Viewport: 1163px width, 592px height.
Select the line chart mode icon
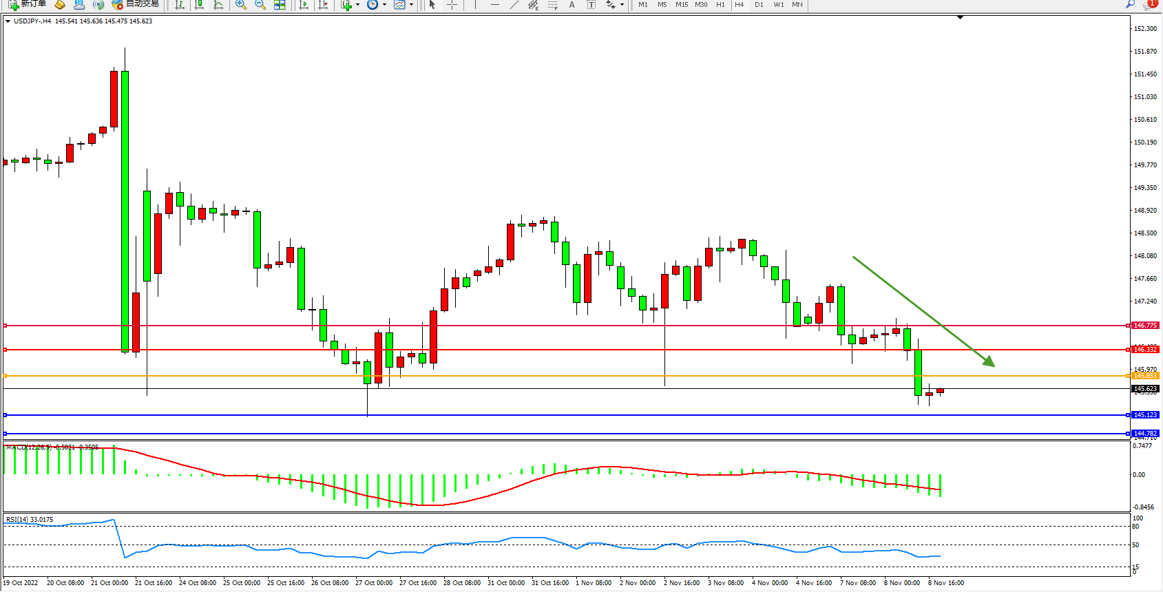218,5
